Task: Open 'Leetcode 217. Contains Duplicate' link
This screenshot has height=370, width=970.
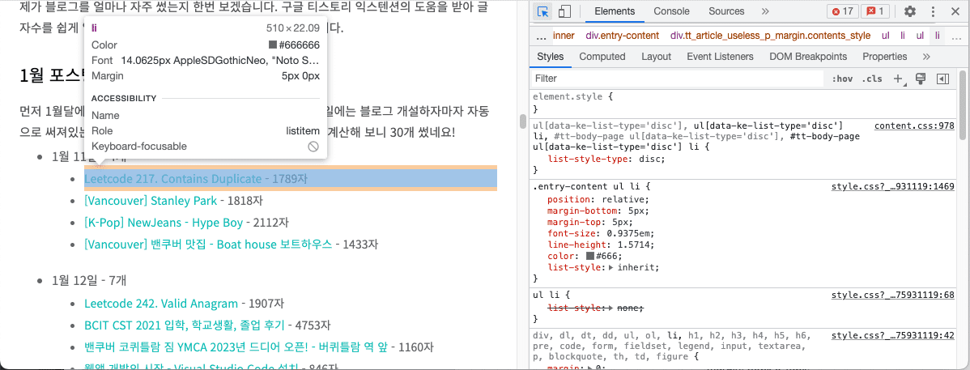Action: (172, 179)
